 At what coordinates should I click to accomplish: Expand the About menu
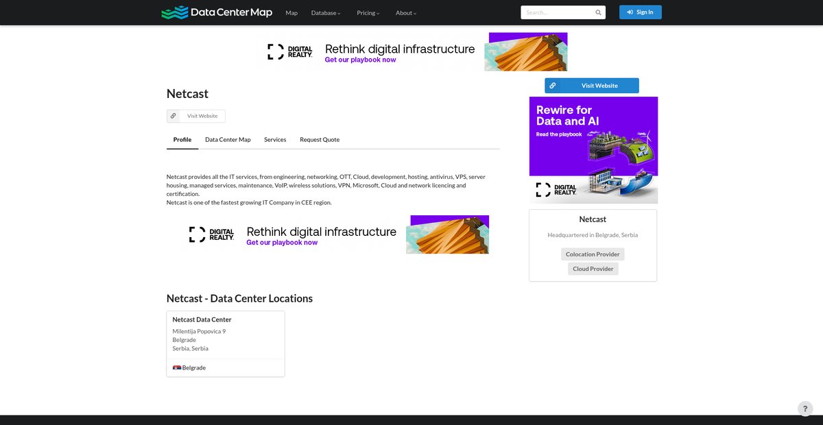[x=406, y=13]
